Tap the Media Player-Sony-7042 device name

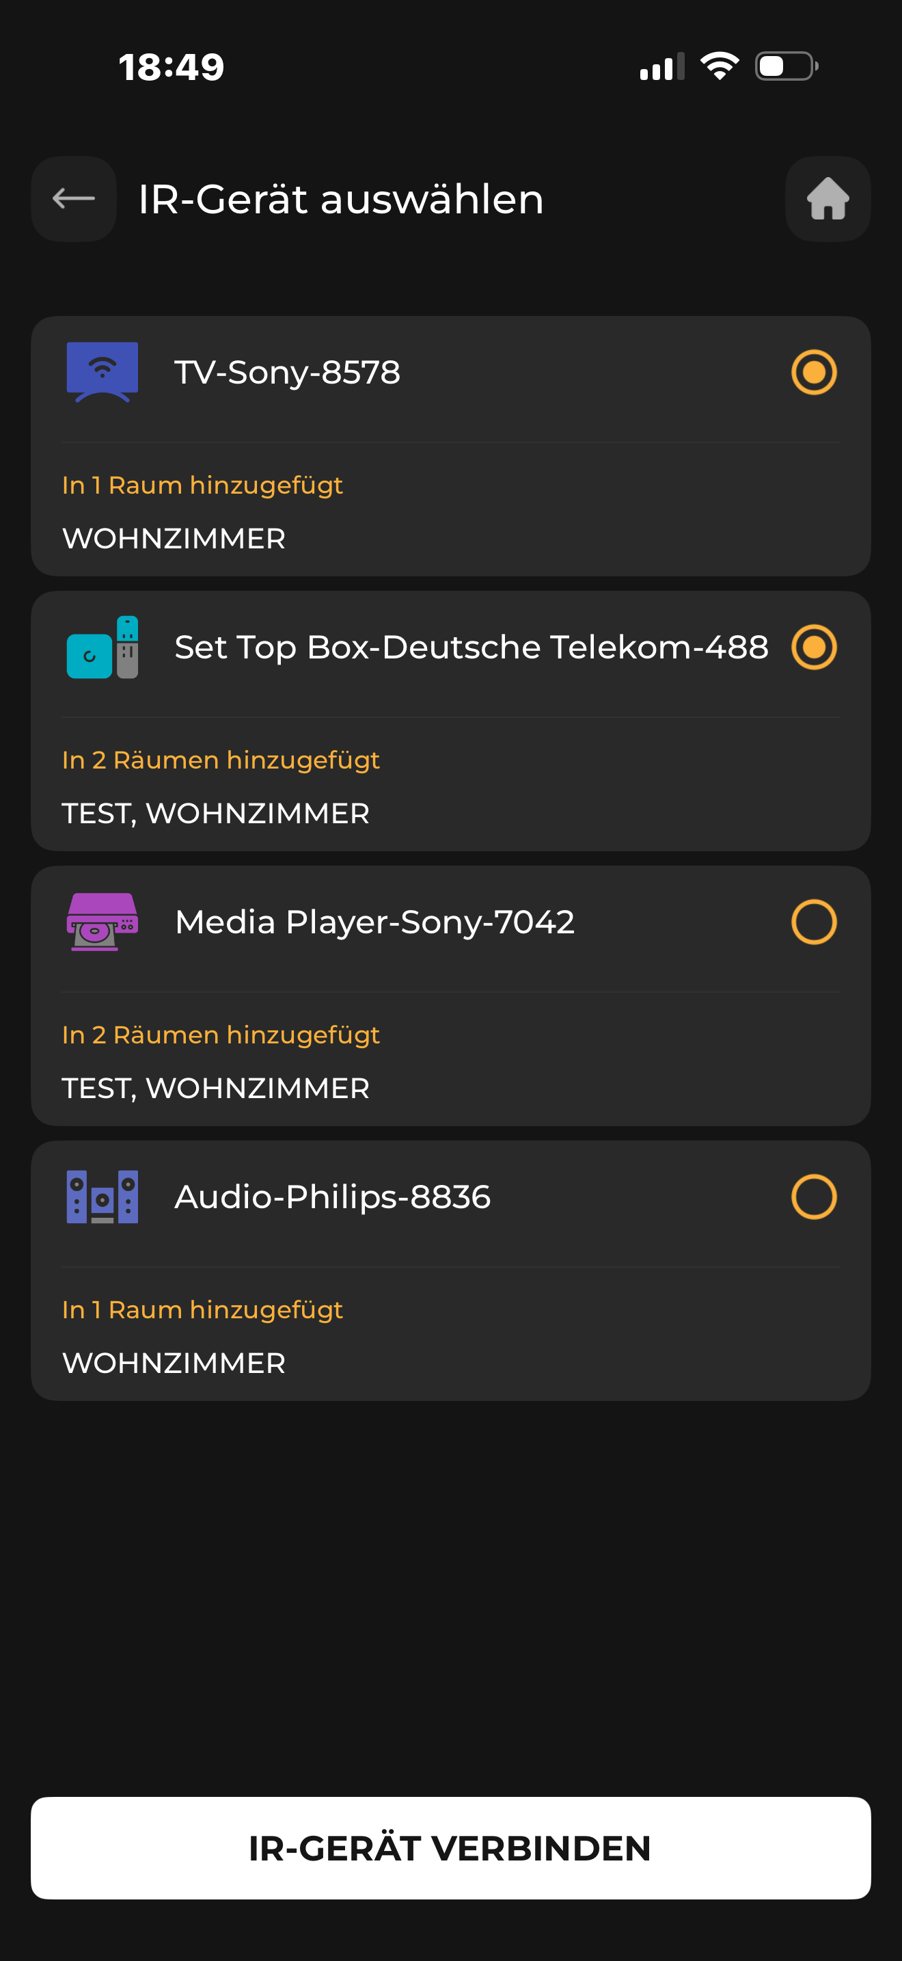pyautogui.click(x=374, y=922)
